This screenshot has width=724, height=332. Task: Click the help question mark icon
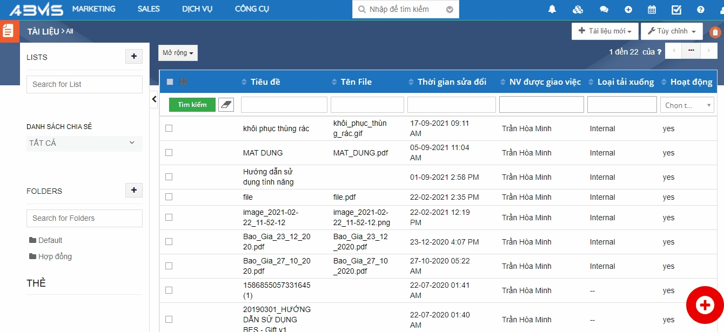coord(701,10)
